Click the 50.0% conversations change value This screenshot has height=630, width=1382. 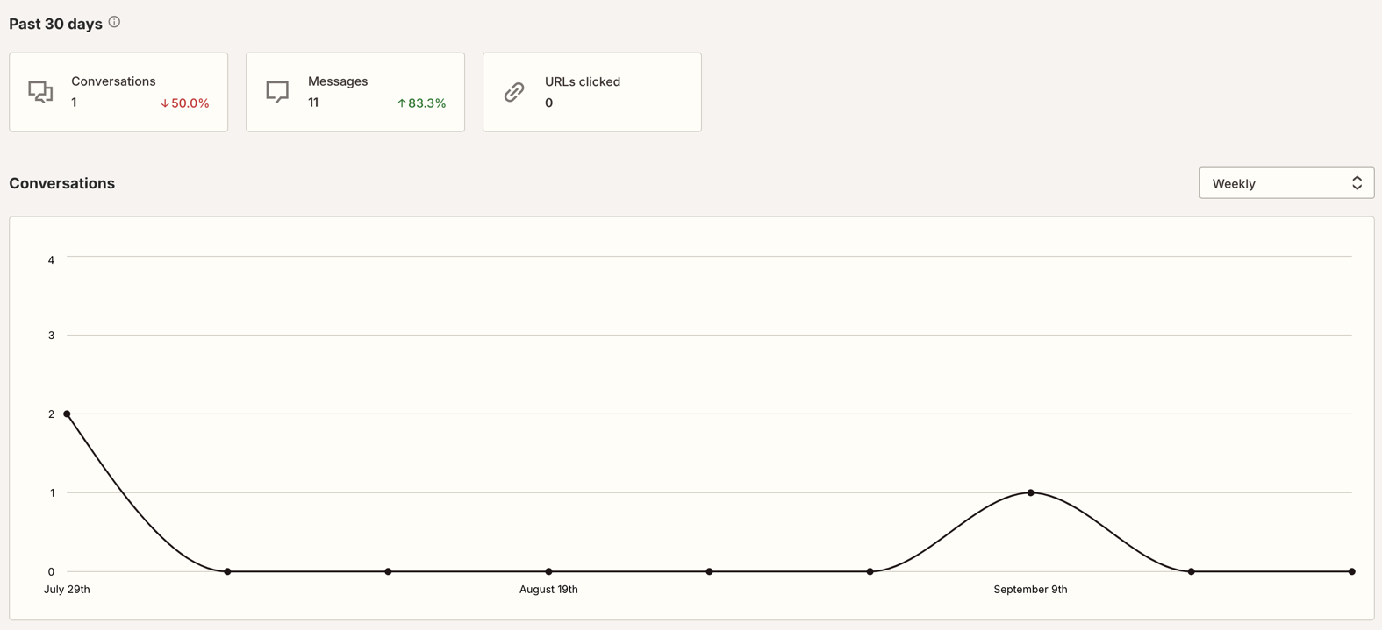point(190,103)
